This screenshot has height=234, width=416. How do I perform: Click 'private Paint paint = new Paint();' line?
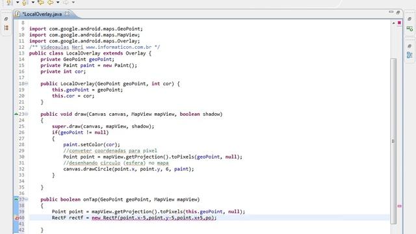coord(89,65)
